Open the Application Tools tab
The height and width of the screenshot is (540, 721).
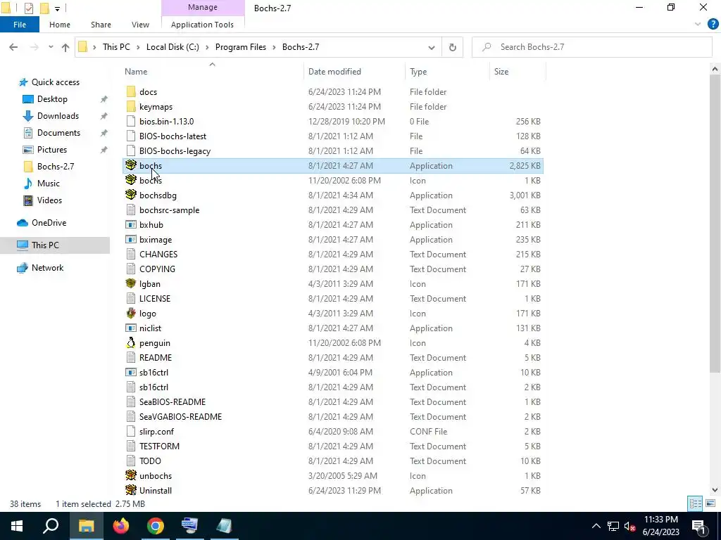(202, 25)
